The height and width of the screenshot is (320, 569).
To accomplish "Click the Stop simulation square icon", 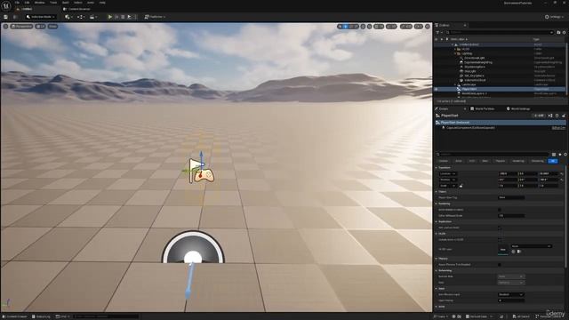I will 123,17.
